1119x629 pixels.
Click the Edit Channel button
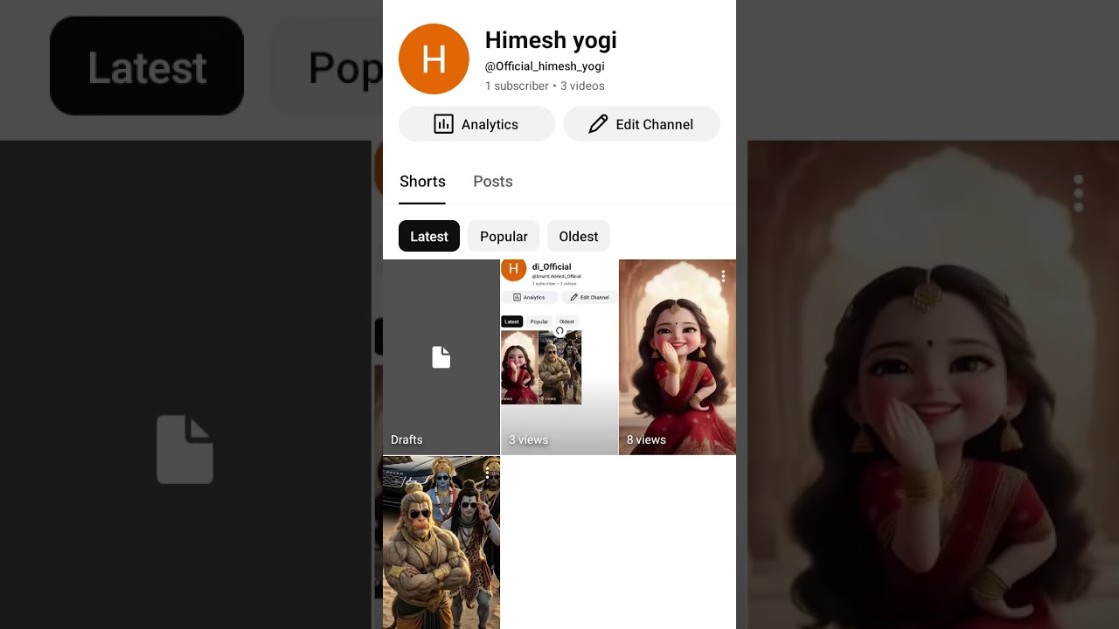641,124
